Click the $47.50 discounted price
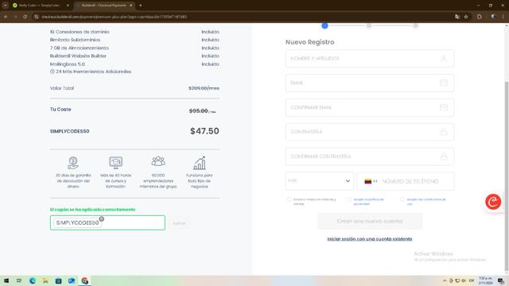 click(204, 131)
